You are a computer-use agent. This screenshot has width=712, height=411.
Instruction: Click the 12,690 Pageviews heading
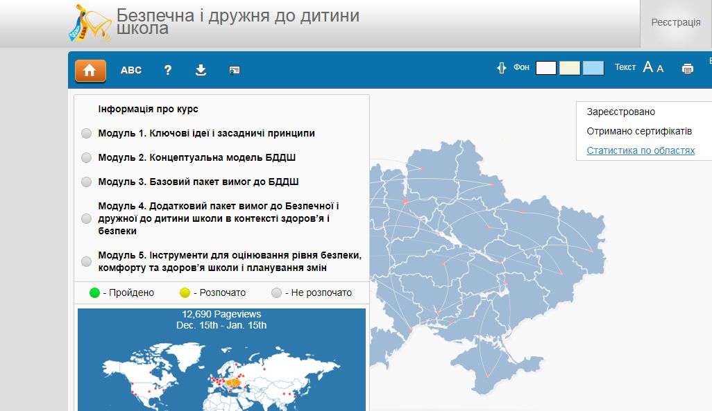tap(221, 314)
